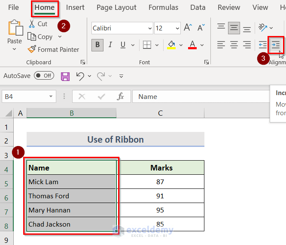This screenshot has width=286, height=245.
Task: Apply italic formatting
Action: pyautogui.click(x=110, y=45)
